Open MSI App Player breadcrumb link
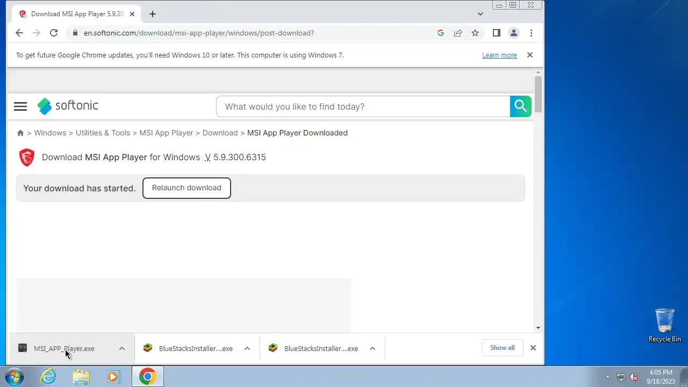Screen dimensions: 688x387 point(166,133)
